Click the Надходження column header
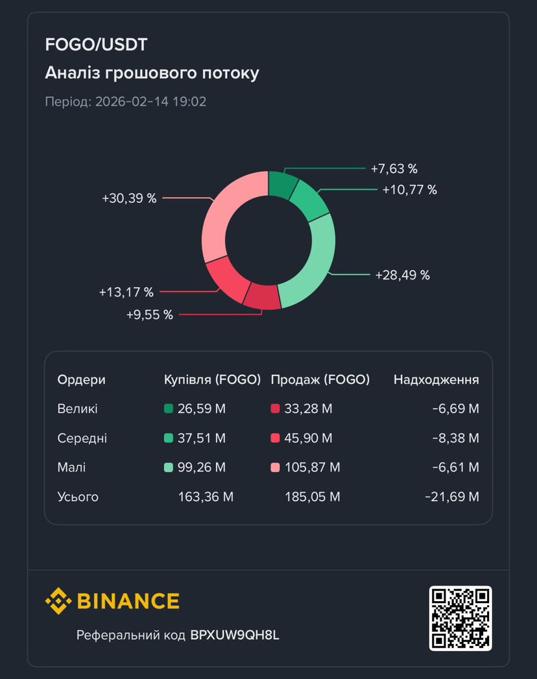 436,379
